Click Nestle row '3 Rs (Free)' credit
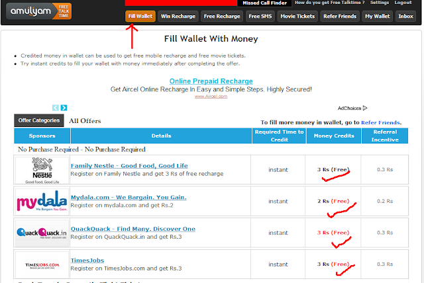Viewport: 424px width, 283px height. point(333,170)
